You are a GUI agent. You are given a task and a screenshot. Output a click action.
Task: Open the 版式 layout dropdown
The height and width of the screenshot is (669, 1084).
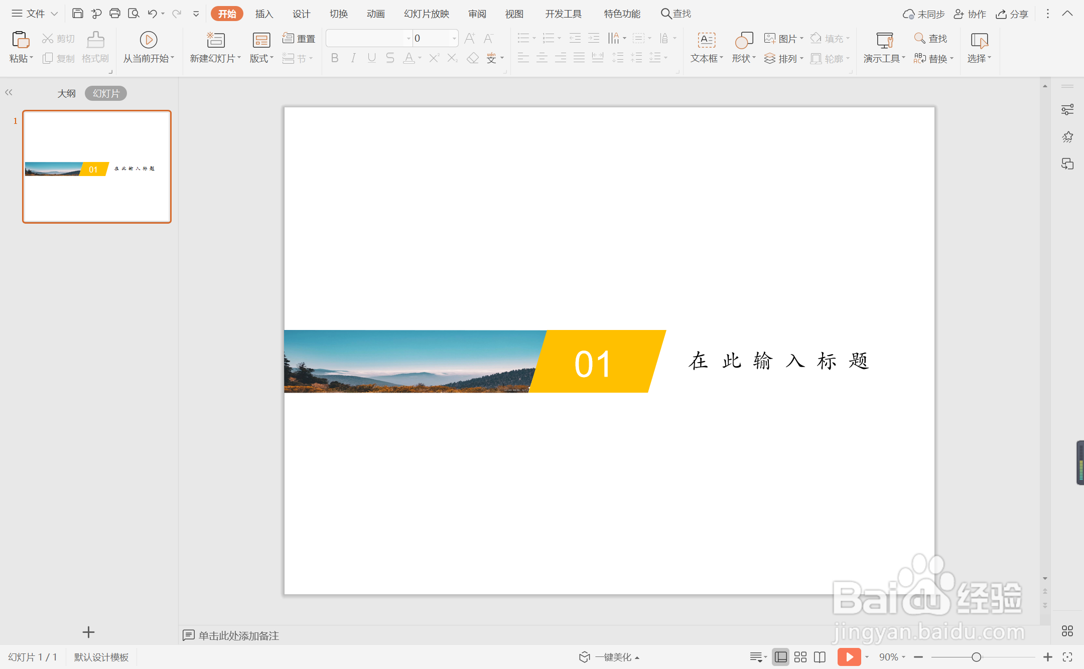(261, 59)
